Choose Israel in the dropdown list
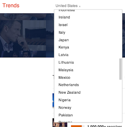 pos(88,25)
